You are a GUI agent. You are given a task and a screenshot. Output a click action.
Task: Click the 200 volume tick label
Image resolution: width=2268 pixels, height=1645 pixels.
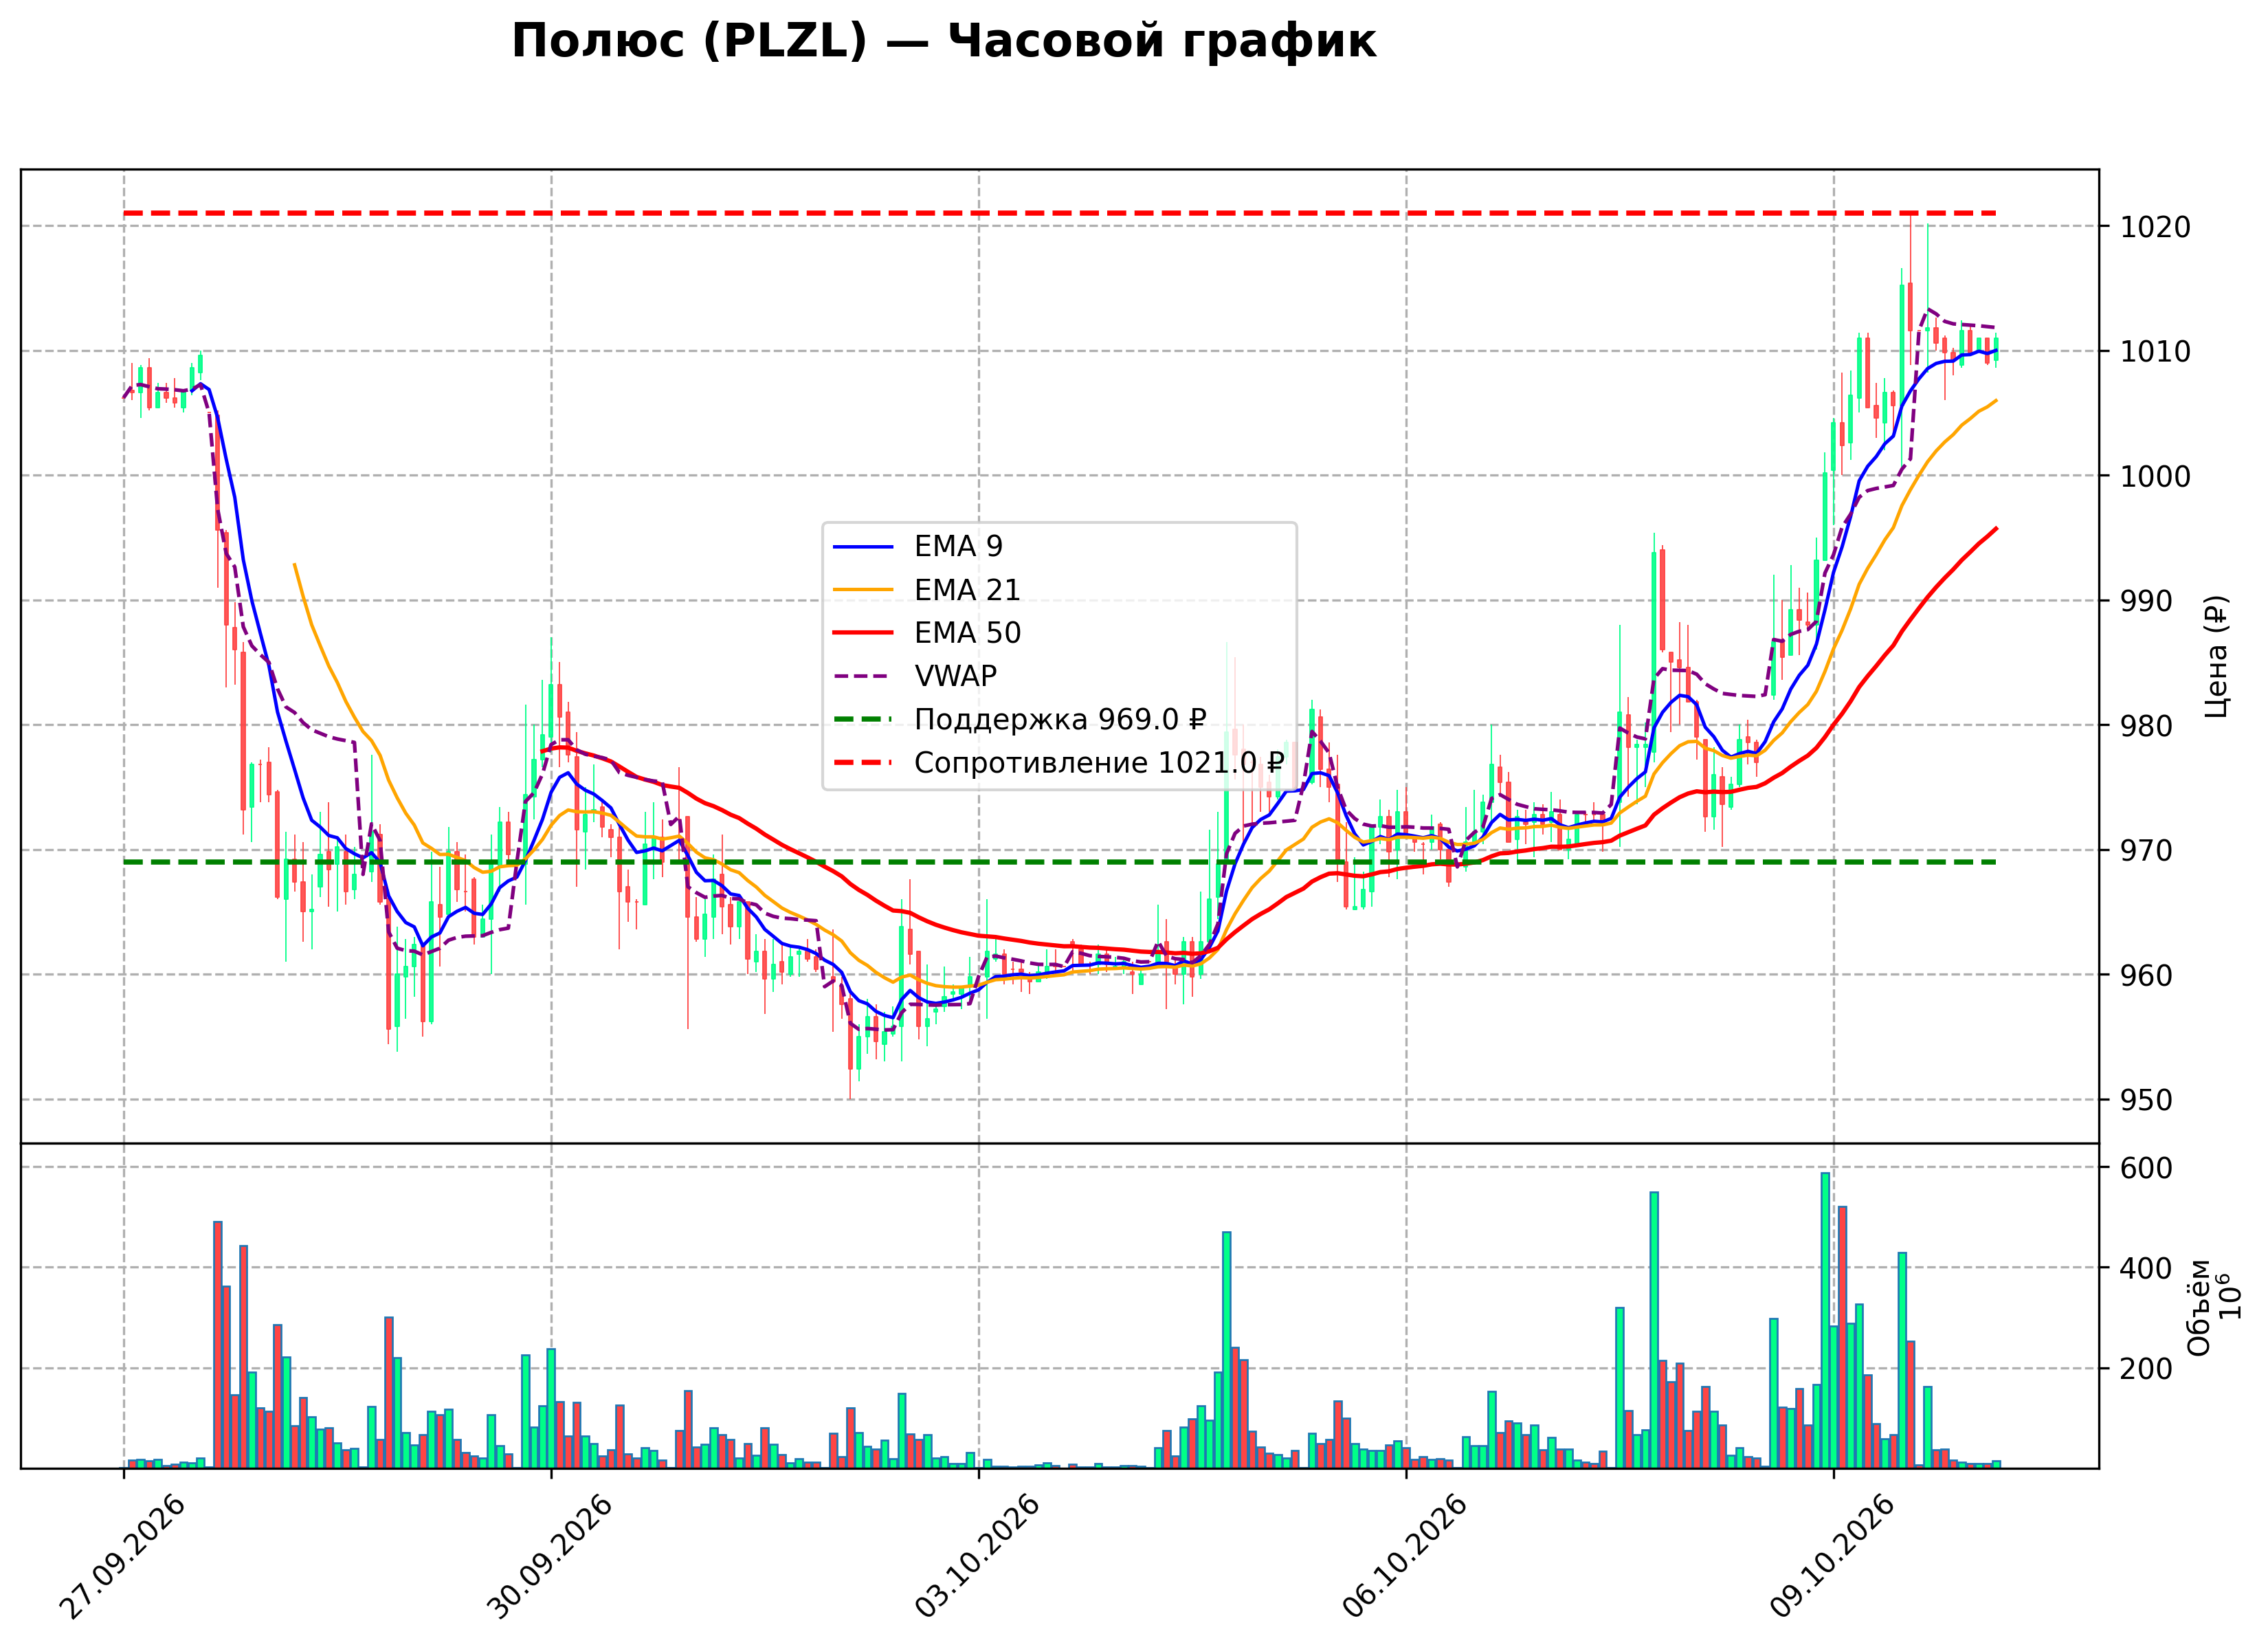2146,1369
